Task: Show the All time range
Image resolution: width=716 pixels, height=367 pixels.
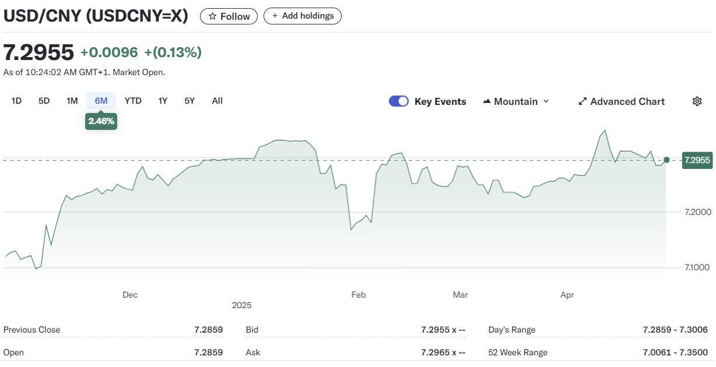Action: click(x=217, y=101)
